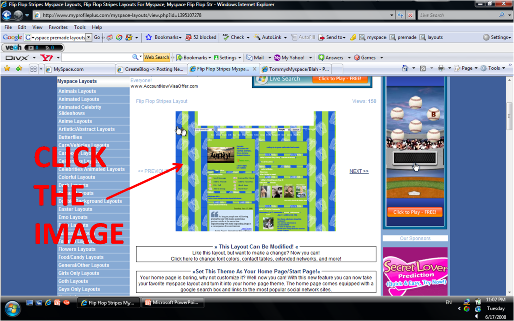This screenshot has width=514, height=321.
Task: Open the Page menu dropdown
Action: coord(466,68)
